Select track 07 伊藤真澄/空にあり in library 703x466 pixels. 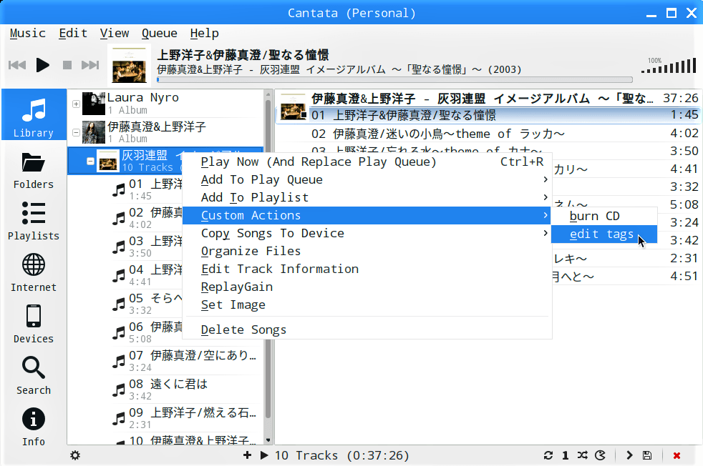point(187,361)
